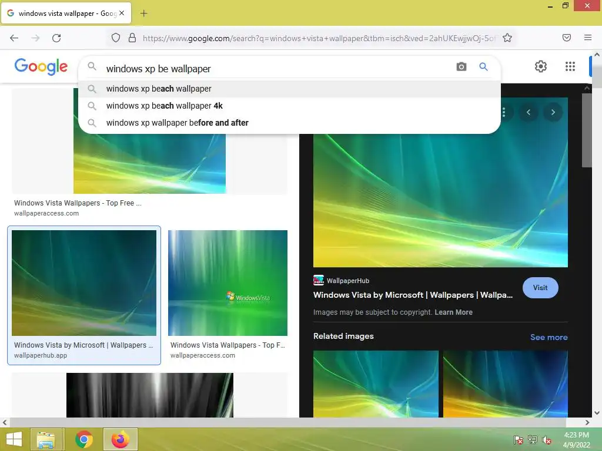Show next image in preview panel
Screen dimensions: 602x451
[x=553, y=112]
